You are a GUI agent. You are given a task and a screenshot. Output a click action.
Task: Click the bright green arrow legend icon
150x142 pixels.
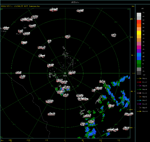(139, 89)
